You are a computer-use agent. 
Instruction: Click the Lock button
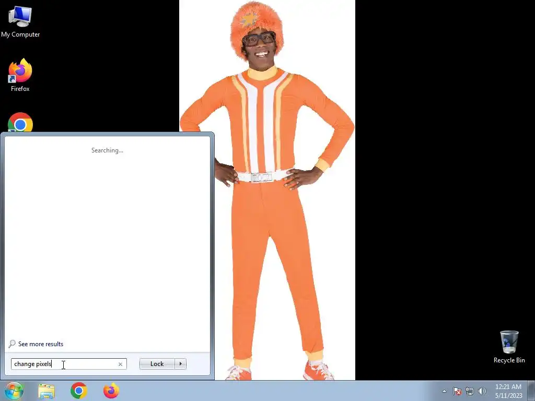click(x=157, y=364)
